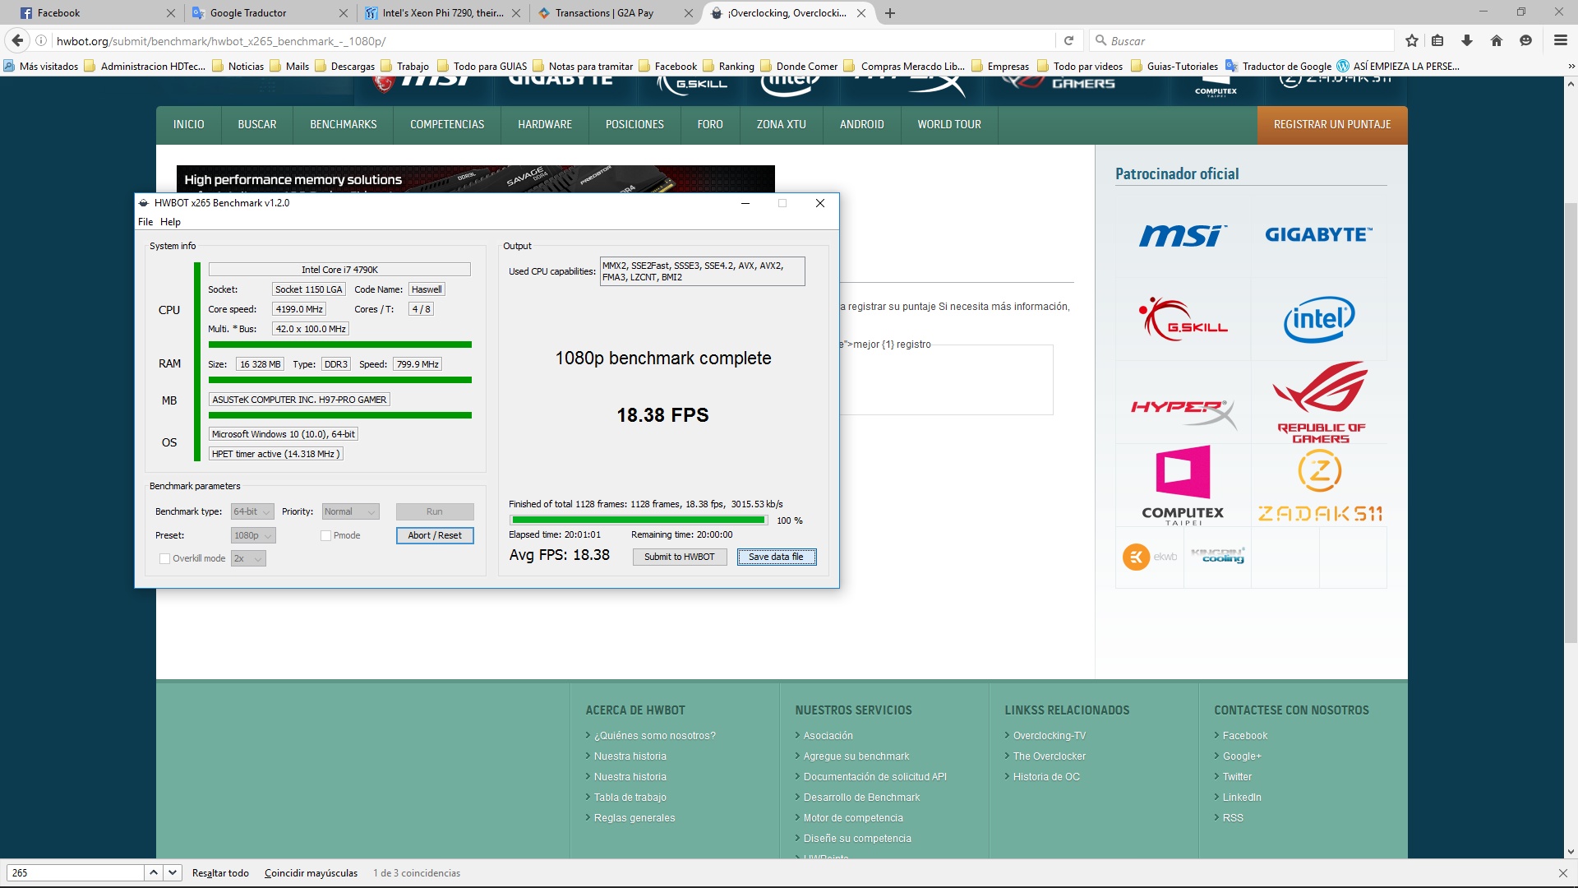Viewport: 1578px width, 888px height.
Task: Toggle Coincidir mayúsculas in find bar
Action: [311, 873]
